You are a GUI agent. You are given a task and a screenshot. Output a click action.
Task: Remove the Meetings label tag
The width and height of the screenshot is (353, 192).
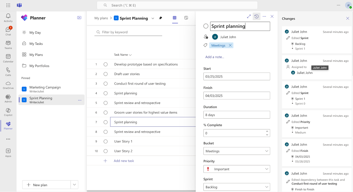230,45
